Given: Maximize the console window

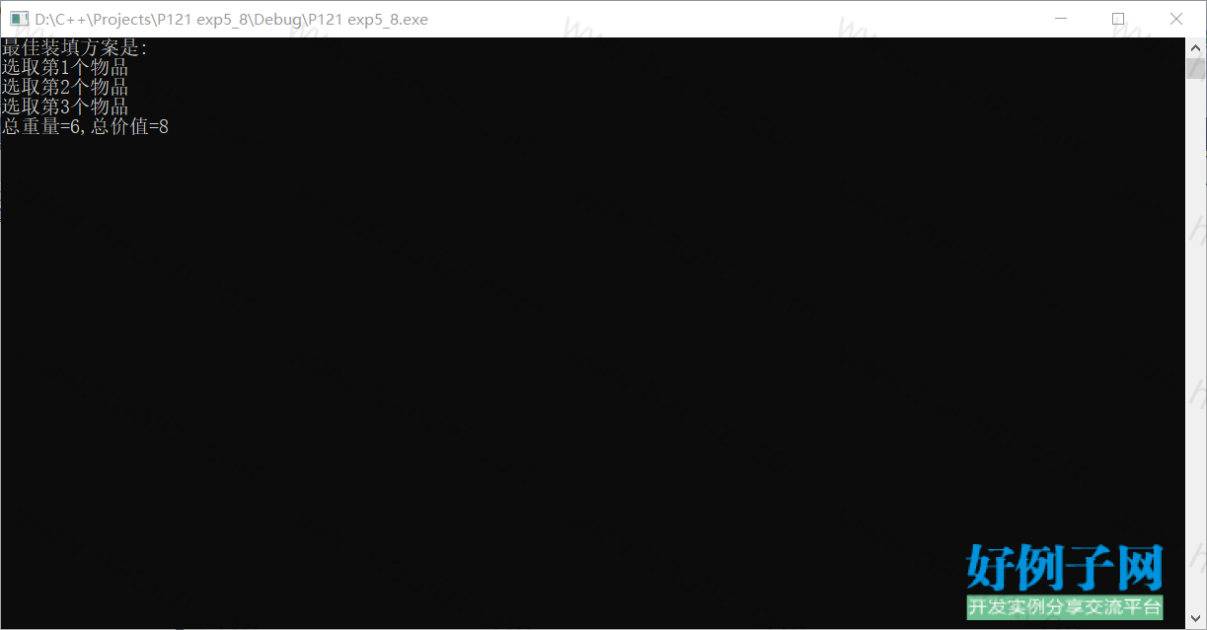Looking at the screenshot, I should [1118, 19].
